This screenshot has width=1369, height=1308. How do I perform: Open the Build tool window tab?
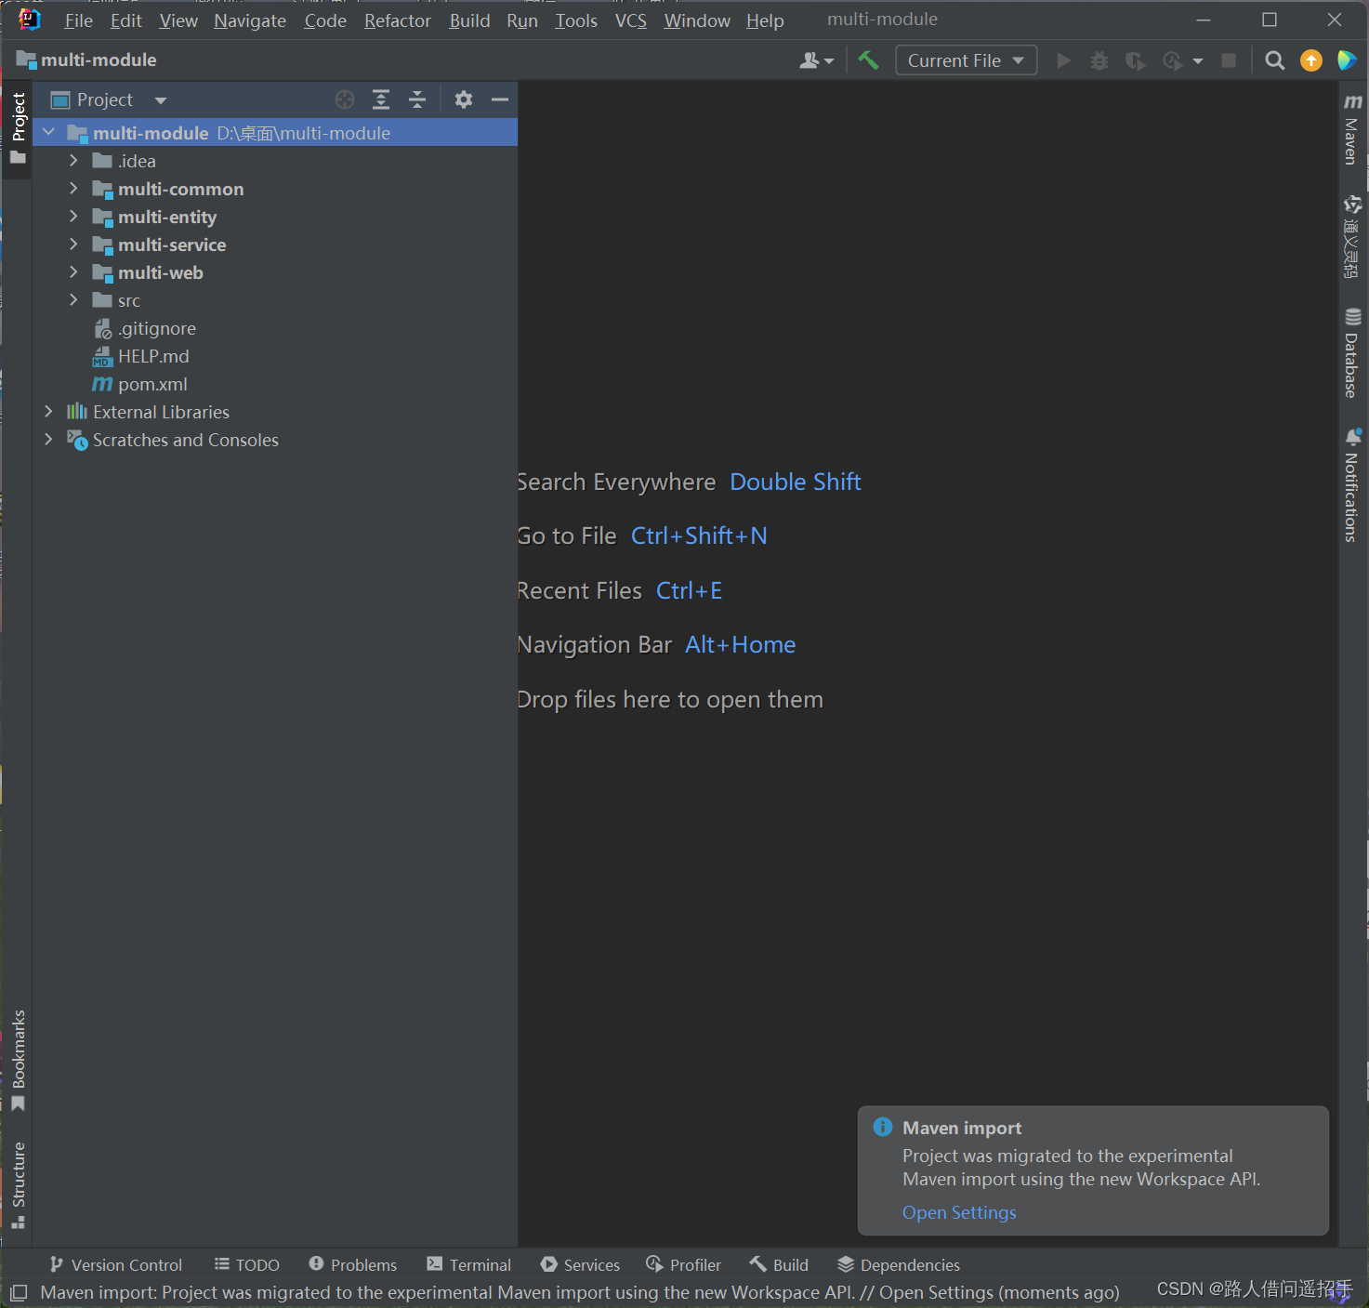point(780,1264)
